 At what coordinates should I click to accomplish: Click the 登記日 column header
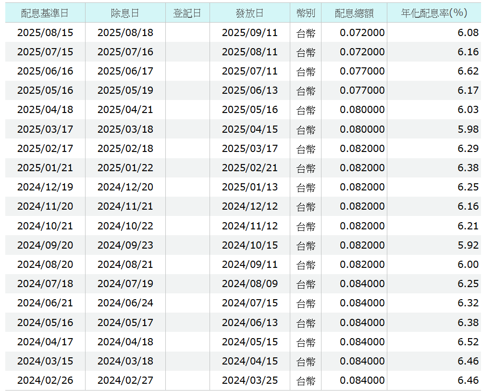(187, 13)
